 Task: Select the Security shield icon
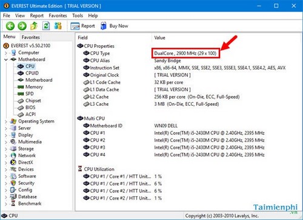point(13,183)
